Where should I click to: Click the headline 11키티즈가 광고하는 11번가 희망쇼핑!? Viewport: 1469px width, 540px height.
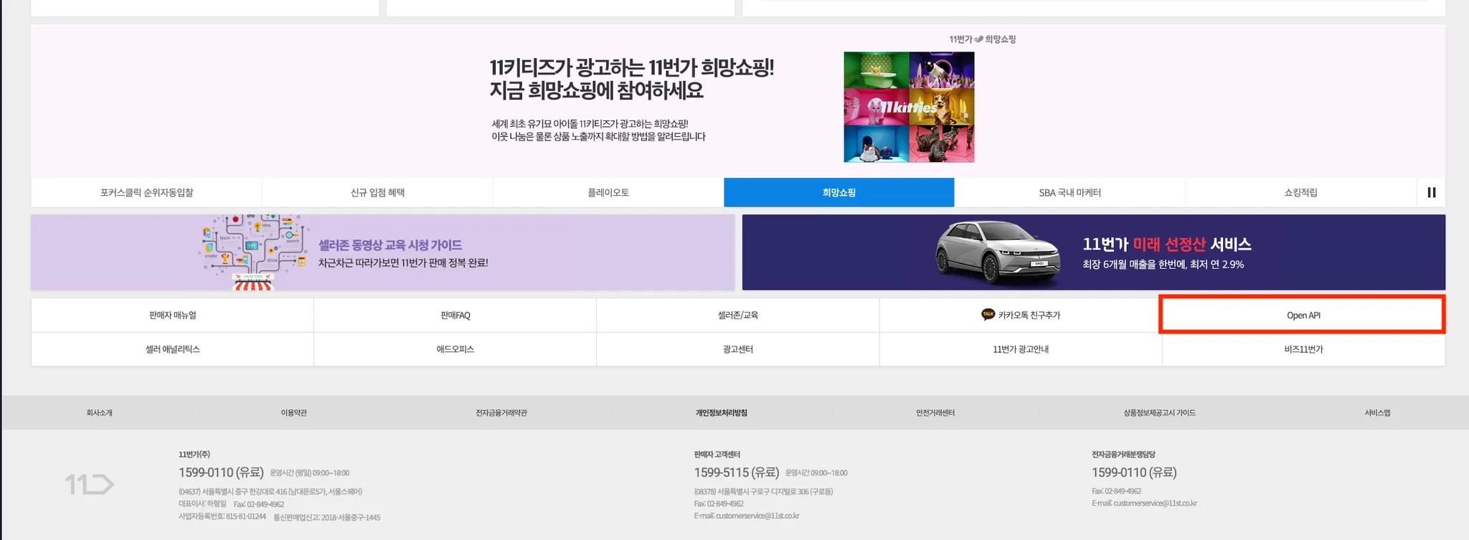pos(632,68)
